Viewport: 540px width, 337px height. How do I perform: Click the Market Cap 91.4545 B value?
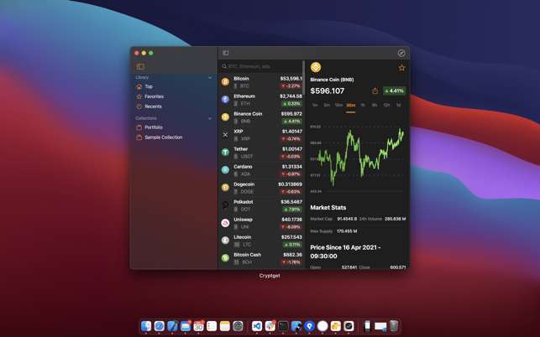click(347, 219)
